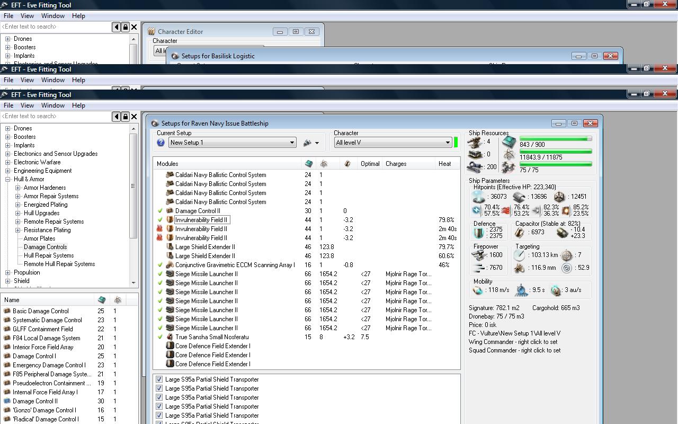
Task: Uncheck the first Large S95a Partial Shield Transporter
Action: tap(159, 379)
